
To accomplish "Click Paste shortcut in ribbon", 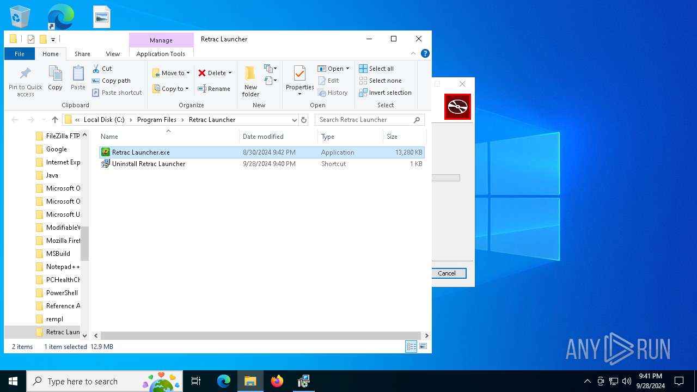I will (117, 93).
